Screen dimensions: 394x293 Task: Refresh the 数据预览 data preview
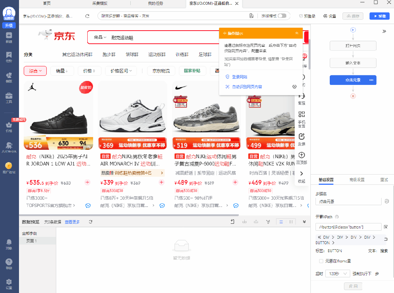pos(91,222)
